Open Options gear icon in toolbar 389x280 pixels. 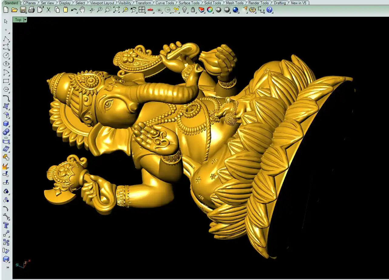pyautogui.click(x=252, y=10)
